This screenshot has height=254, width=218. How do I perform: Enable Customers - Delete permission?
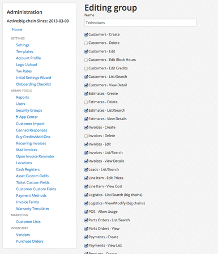click(x=86, y=43)
